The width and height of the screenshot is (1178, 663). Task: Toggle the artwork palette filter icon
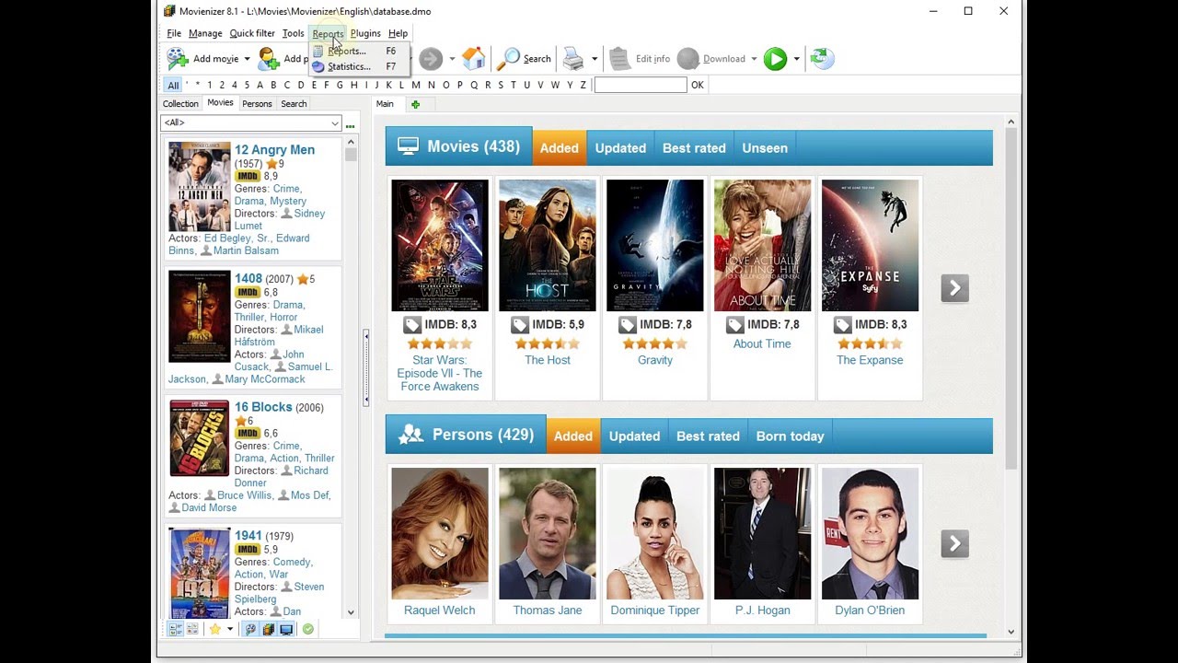(x=250, y=629)
